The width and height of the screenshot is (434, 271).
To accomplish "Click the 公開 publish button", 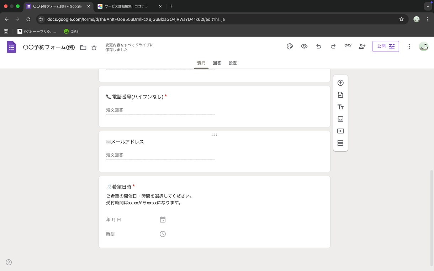I will [386, 47].
